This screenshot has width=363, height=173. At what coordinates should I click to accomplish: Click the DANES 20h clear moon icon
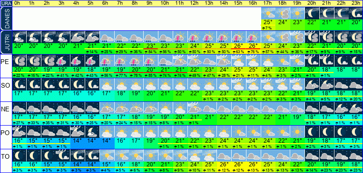point(312,13)
